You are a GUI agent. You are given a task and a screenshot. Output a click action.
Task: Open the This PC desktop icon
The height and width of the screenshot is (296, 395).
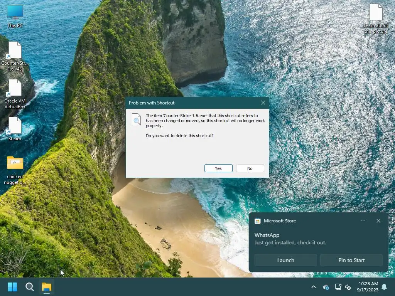(x=15, y=16)
